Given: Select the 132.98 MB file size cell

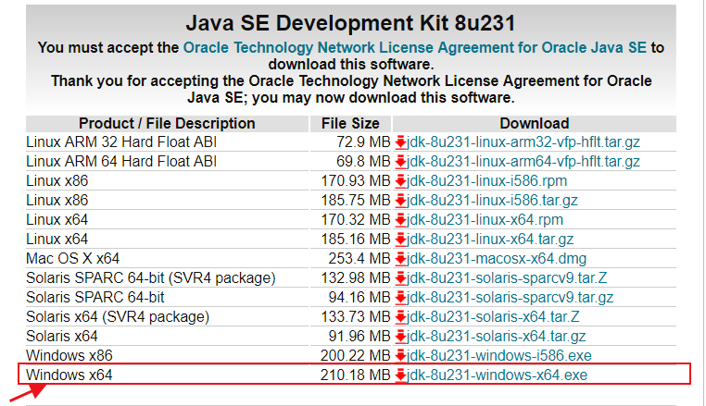Looking at the screenshot, I should click(x=356, y=277).
